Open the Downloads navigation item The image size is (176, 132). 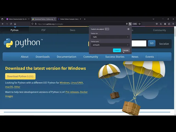43,57
